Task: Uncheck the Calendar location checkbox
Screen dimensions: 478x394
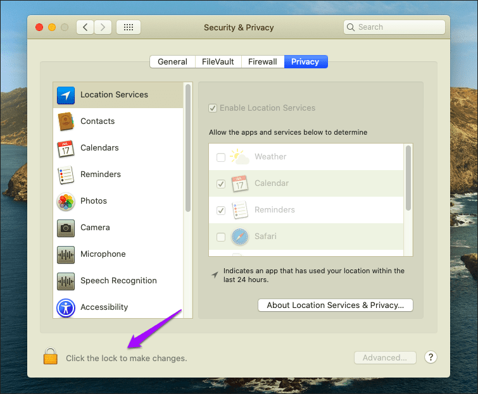Action: pyautogui.click(x=221, y=184)
